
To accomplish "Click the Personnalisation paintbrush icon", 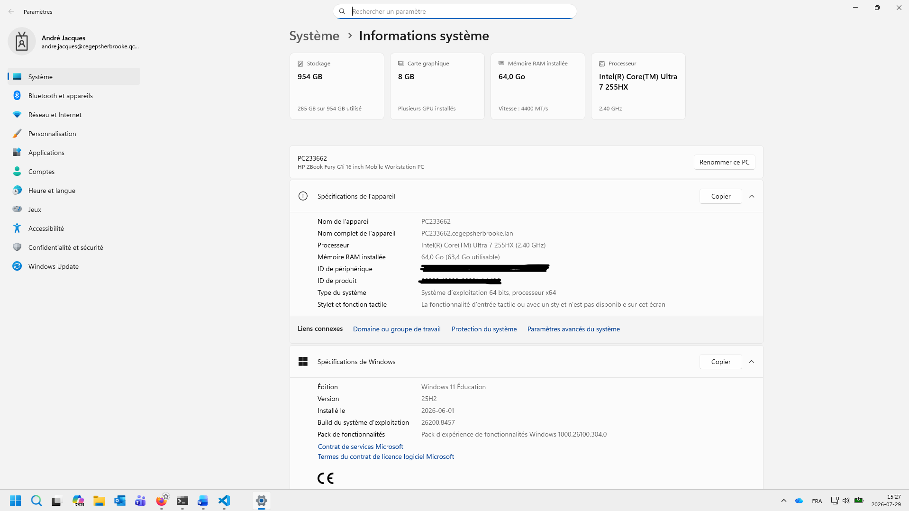I will pos(17,133).
